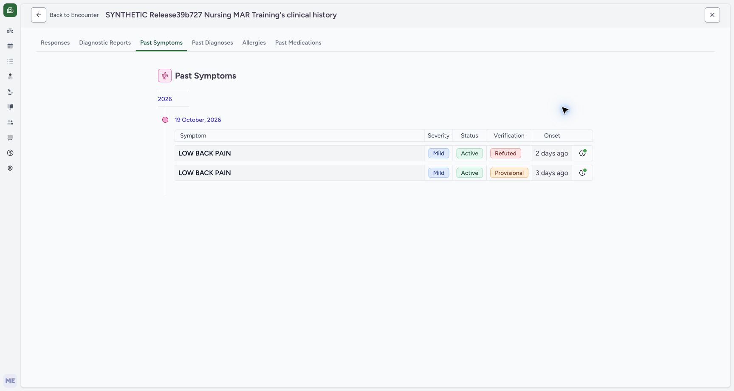734x391 pixels.
Task: Open the facility building sidebar icon
Action: point(10,31)
